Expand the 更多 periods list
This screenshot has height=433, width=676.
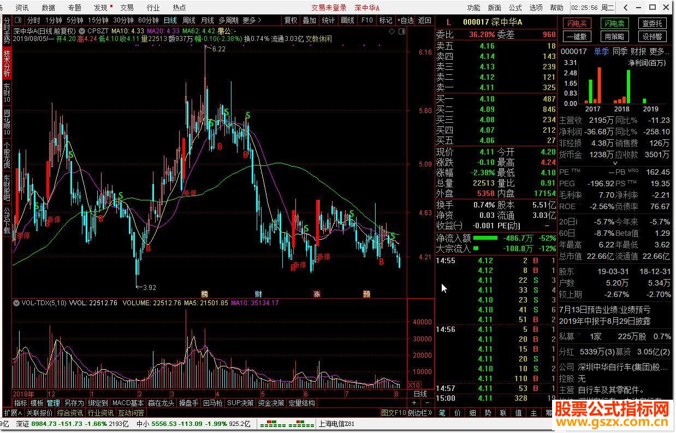coord(252,20)
